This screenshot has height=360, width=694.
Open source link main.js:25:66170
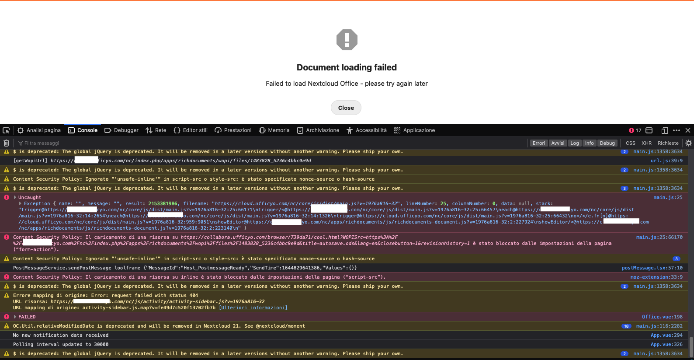(659, 237)
